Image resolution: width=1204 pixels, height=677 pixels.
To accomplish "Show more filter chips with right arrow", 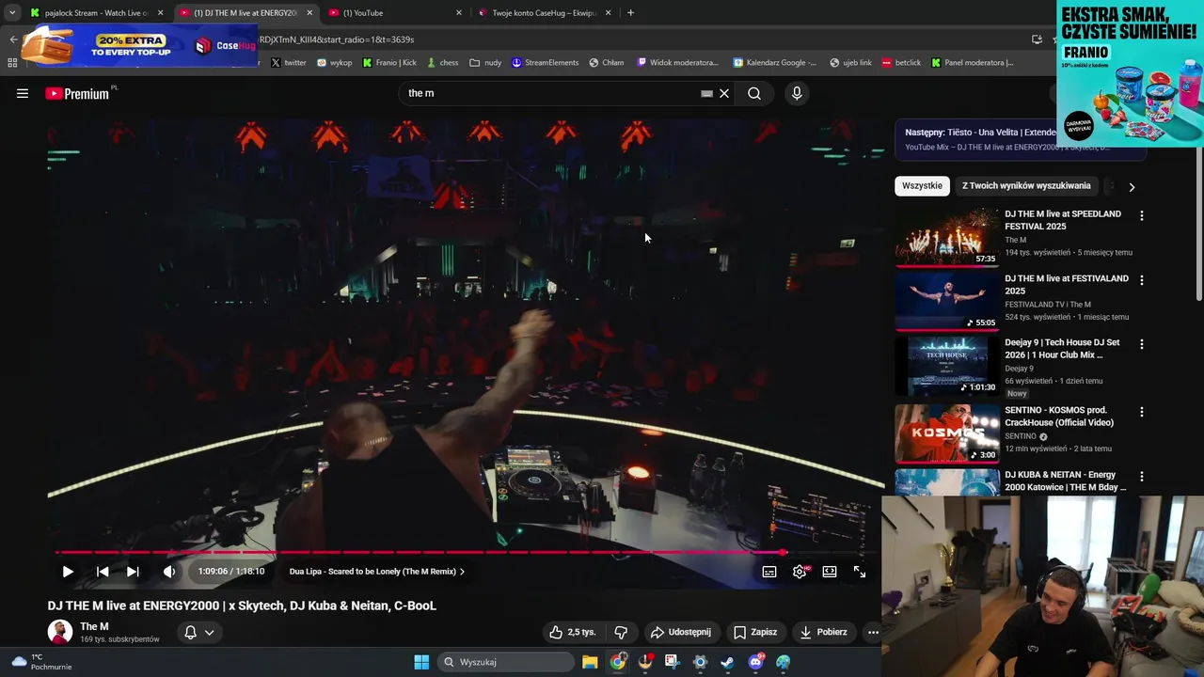I will 1132,186.
